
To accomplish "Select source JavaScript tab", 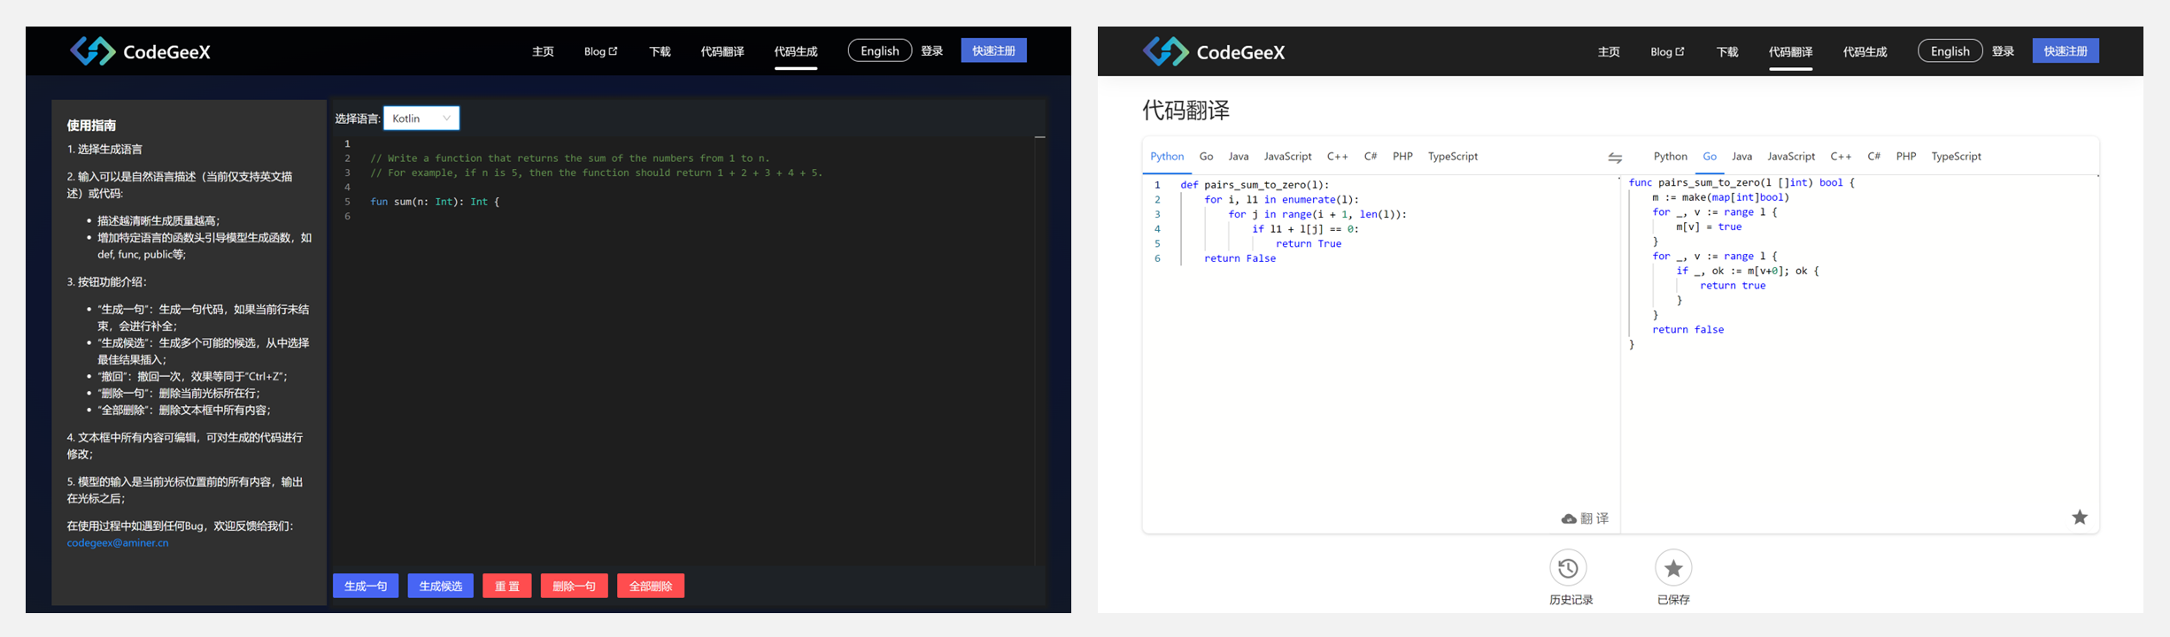I will (1287, 157).
